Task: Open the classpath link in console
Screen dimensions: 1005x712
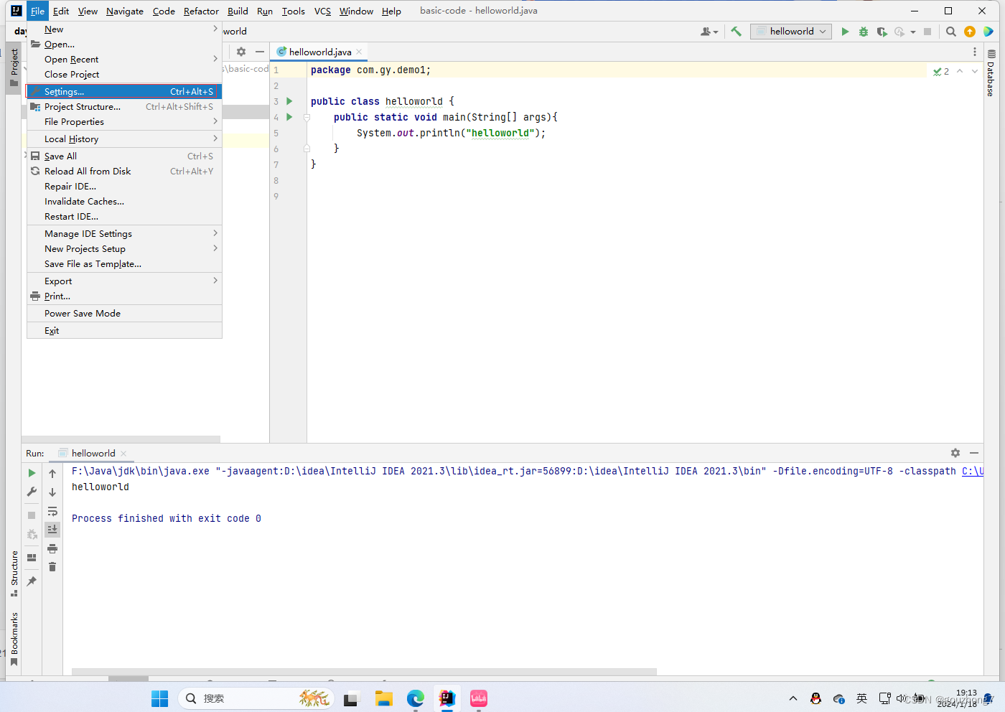Action: pos(973,472)
